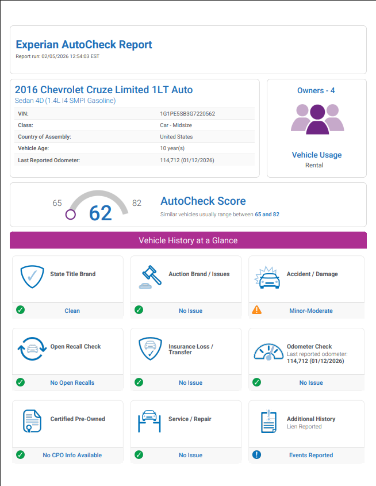The width and height of the screenshot is (376, 486).
Task: Click the orange warning icon beside Minor-Moderate
Action: (x=256, y=310)
